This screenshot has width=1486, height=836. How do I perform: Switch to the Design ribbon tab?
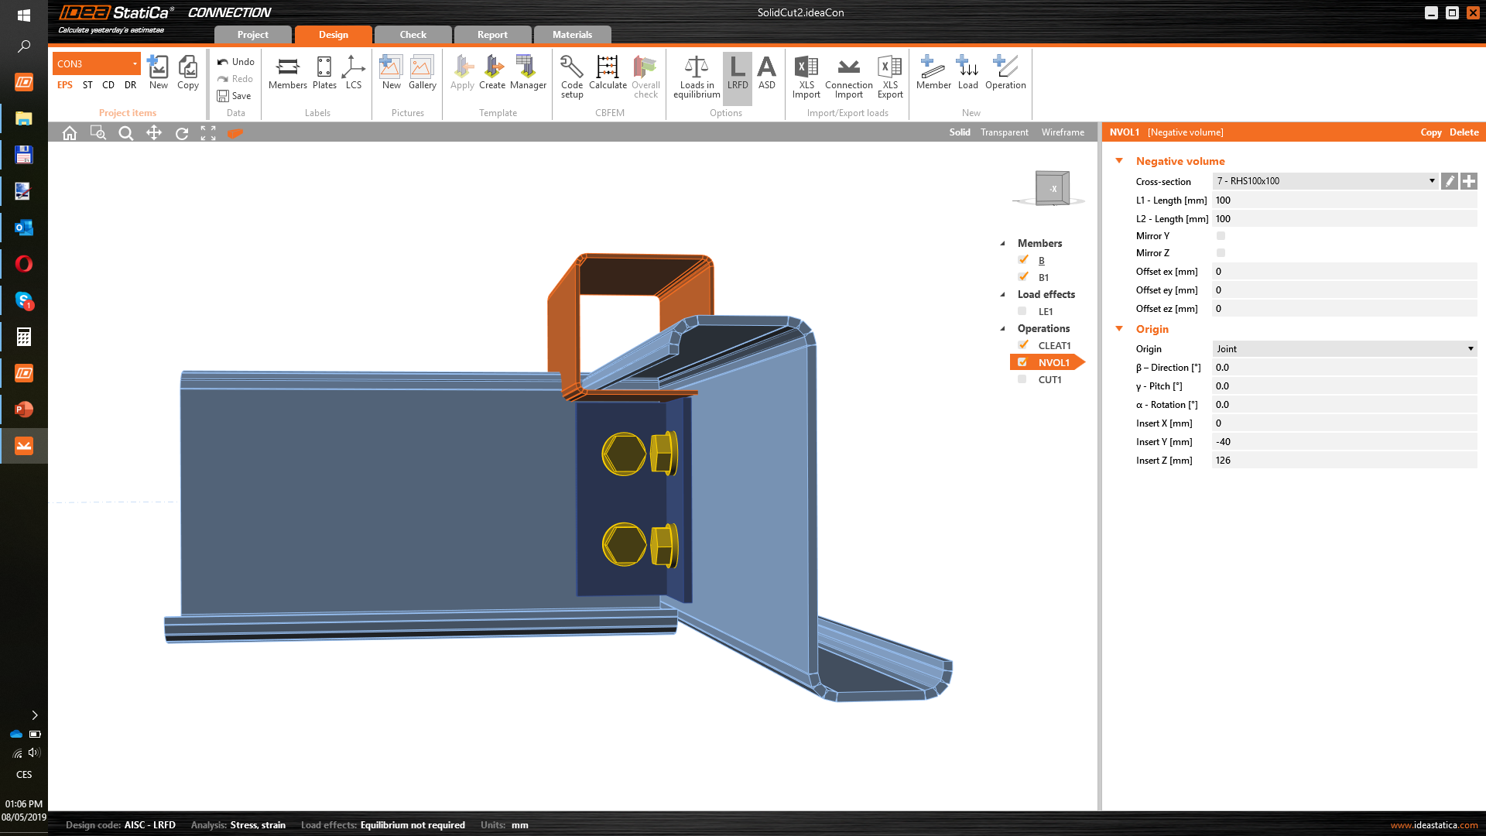click(333, 35)
